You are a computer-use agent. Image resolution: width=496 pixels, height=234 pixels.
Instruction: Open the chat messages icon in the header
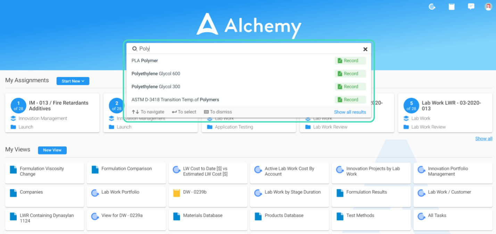471,7
